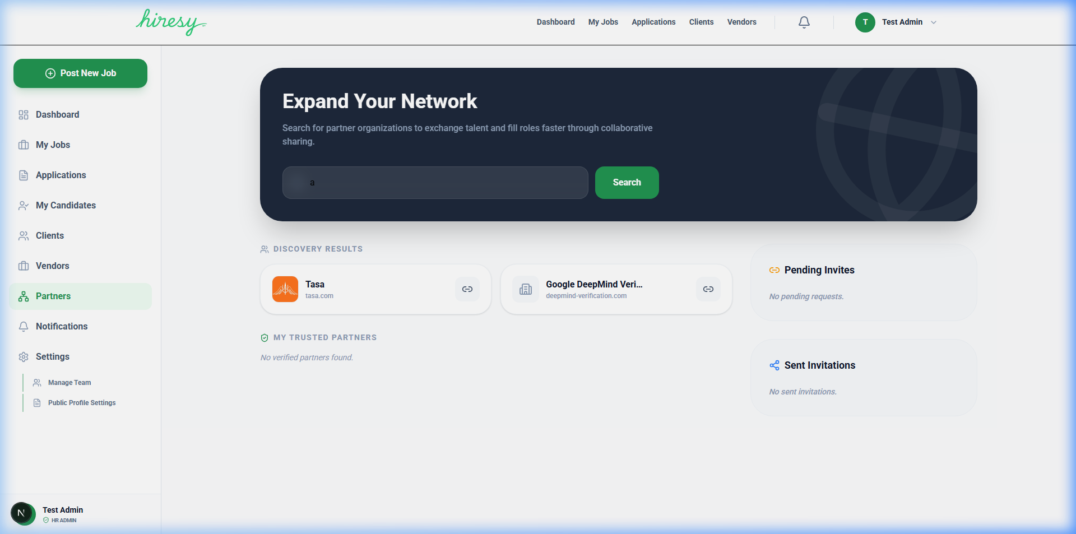The width and height of the screenshot is (1076, 534).
Task: Open Notifications sidebar label
Action: pyautogui.click(x=62, y=326)
